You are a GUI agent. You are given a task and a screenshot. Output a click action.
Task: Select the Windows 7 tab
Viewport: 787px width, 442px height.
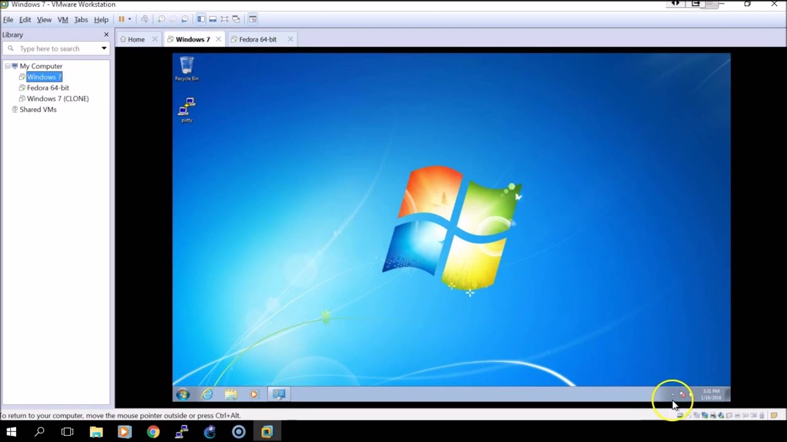point(193,39)
